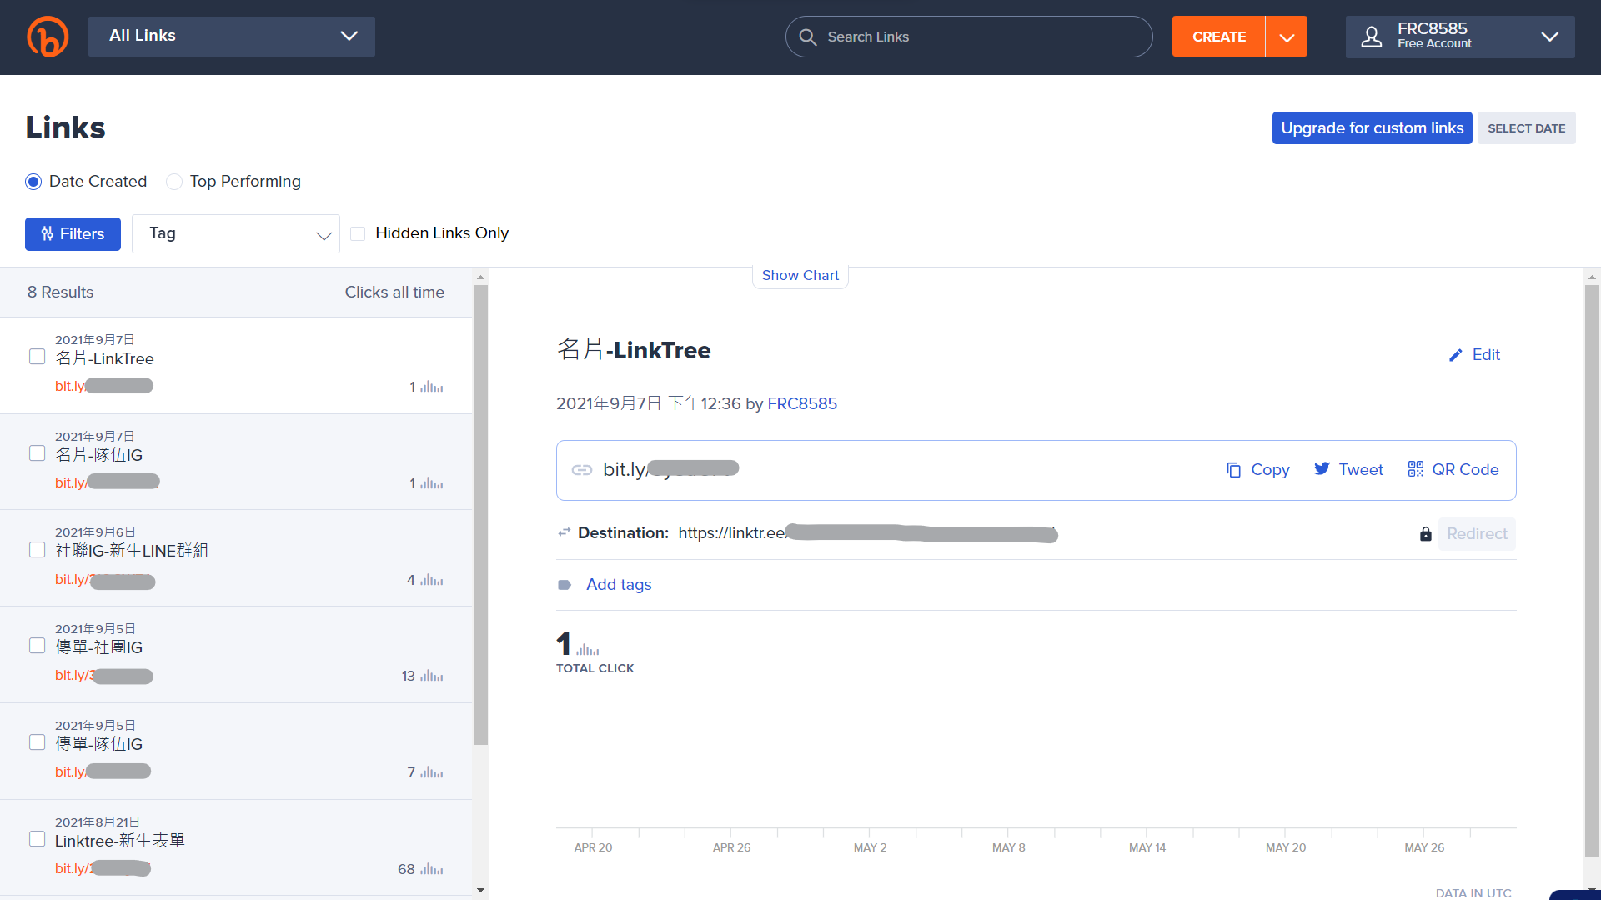This screenshot has width=1601, height=900.
Task: Click stats bar icon for Linktree-新生表單 row
Action: point(432,869)
